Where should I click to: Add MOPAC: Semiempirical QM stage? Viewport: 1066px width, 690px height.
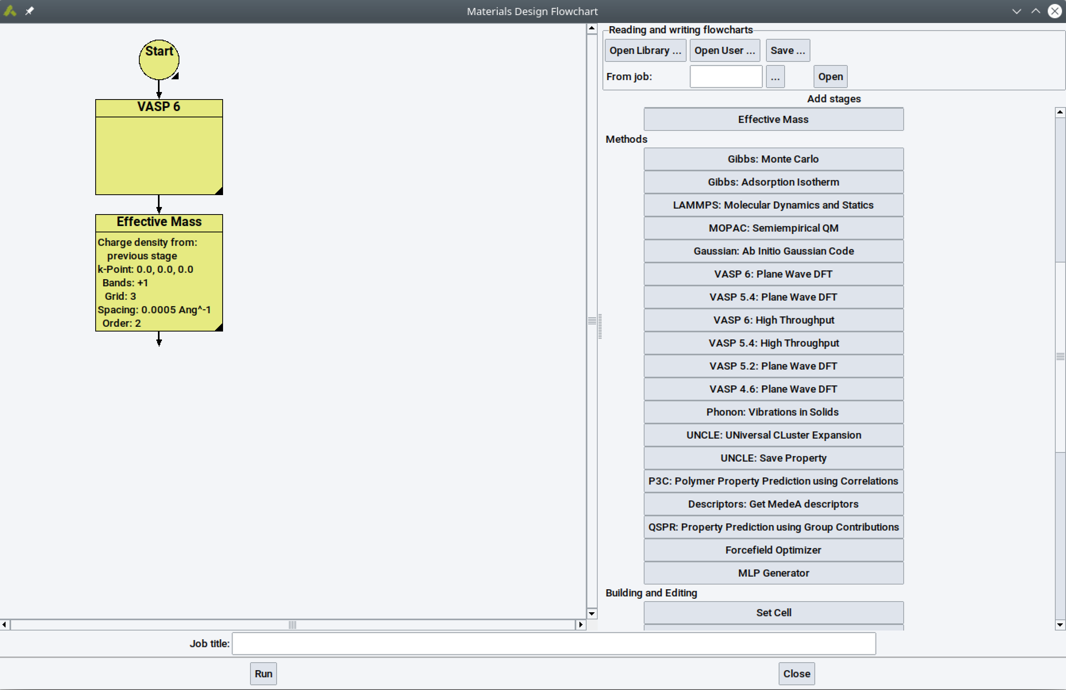pos(773,228)
